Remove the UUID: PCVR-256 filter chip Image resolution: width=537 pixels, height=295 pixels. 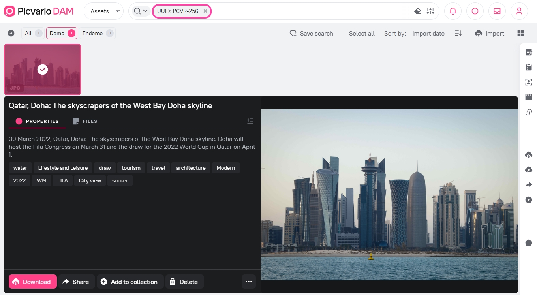205,11
